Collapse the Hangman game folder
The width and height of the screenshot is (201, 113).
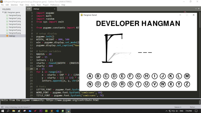[3, 12]
